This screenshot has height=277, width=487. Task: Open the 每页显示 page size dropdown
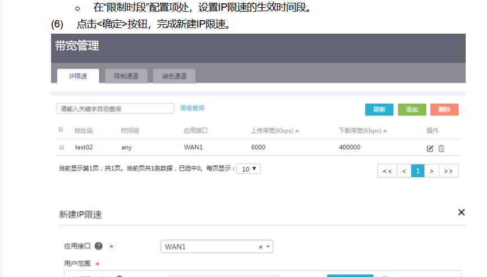point(249,169)
